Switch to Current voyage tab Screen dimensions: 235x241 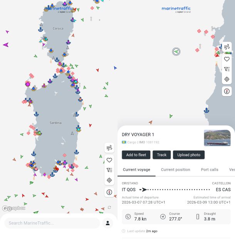[x=136, y=170]
